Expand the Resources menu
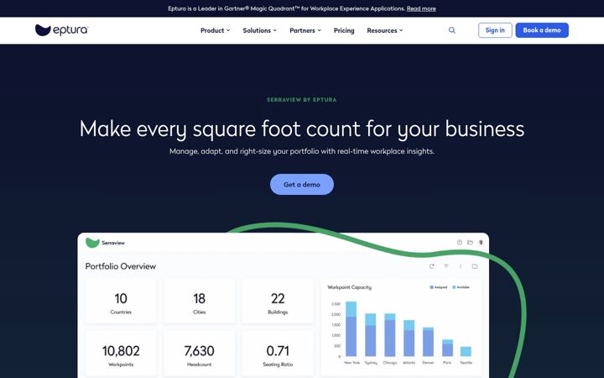604x378 pixels. [385, 30]
